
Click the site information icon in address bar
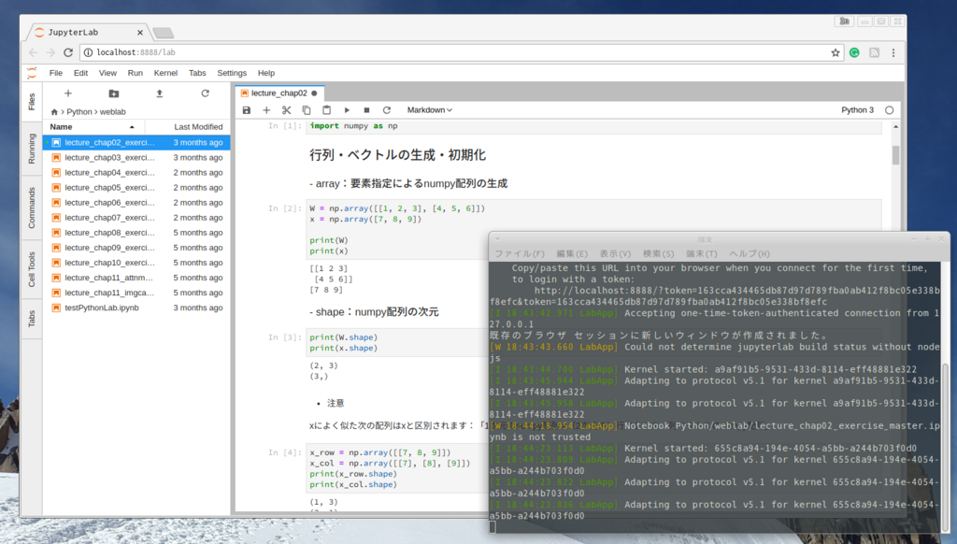[88, 52]
